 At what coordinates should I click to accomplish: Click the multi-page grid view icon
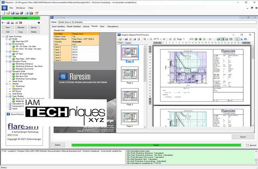231,39
